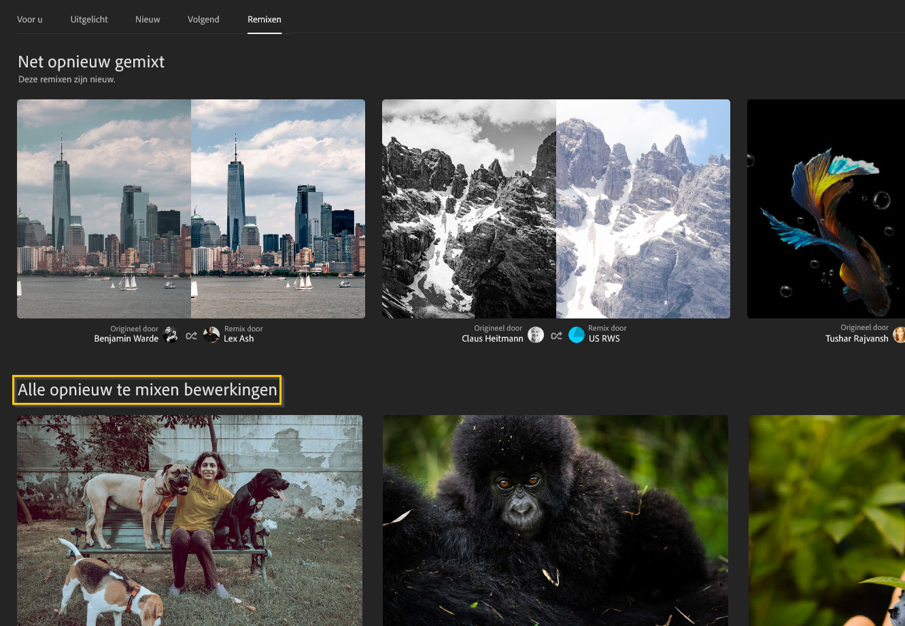Image resolution: width=905 pixels, height=626 pixels.
Task: Click the 'Net opnieuw gemixt' heading
Action: point(91,62)
